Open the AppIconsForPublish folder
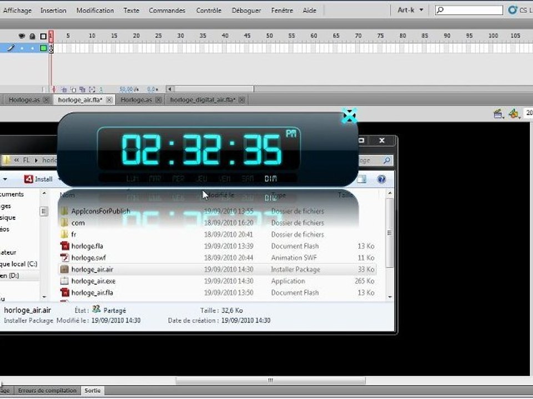Screen dimensions: 533x399 coord(100,211)
